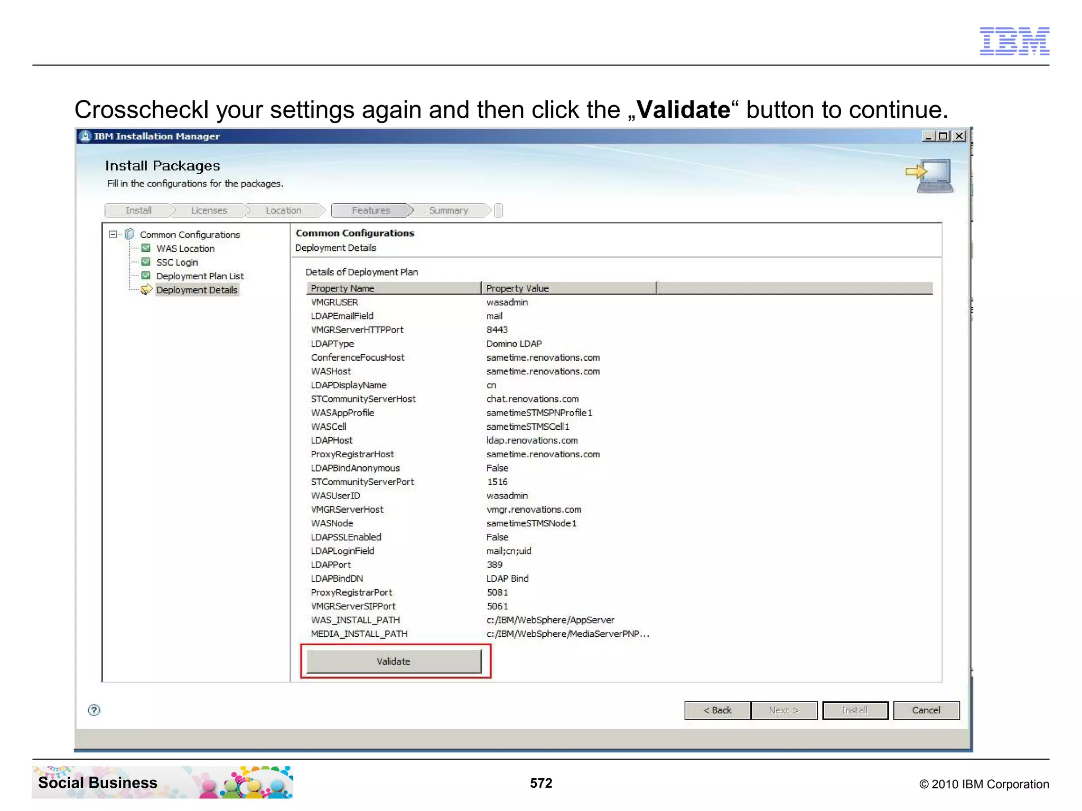Select the LDAPDisplayName row
Viewport: 1082px width, 811px height.
(619, 385)
